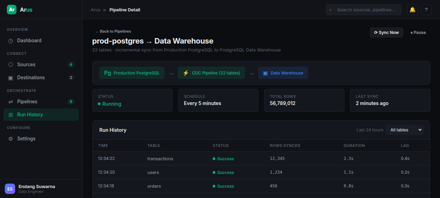The height and width of the screenshot is (198, 440).
Task: Open notifications bell icon
Action: [x=412, y=10]
